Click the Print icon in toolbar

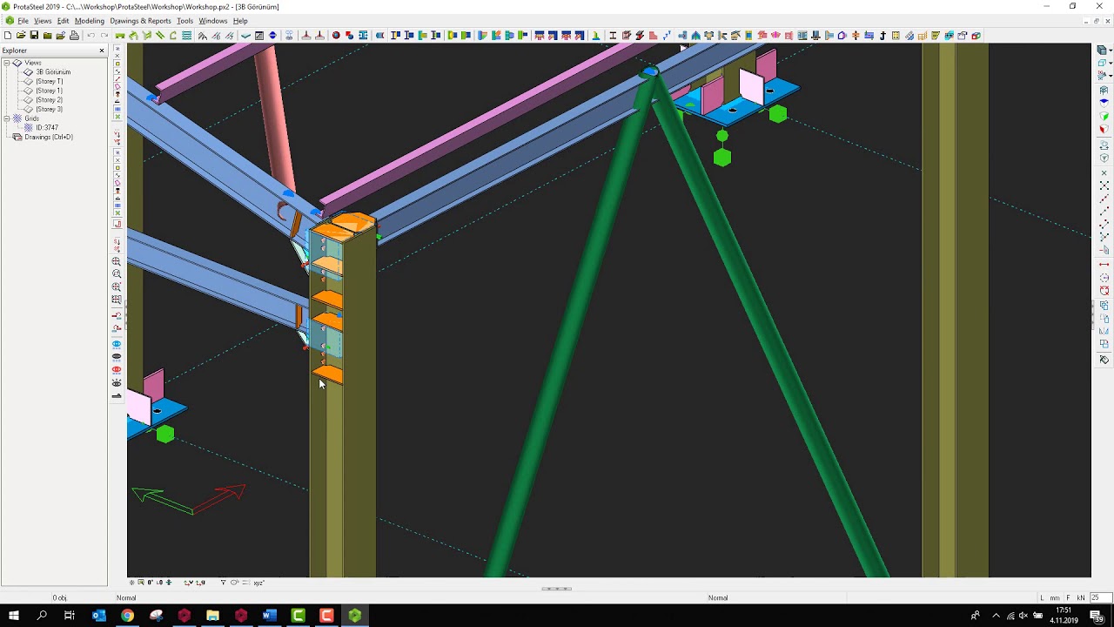coord(74,36)
